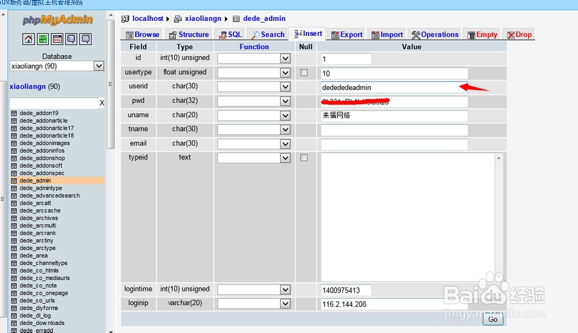Click the table icon beside dede_addonspec

coord(14,173)
